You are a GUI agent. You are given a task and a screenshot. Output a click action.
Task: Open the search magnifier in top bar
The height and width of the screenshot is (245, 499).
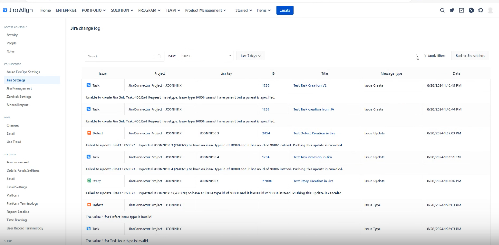click(442, 10)
